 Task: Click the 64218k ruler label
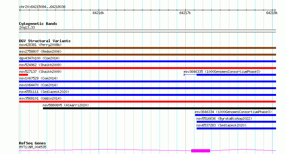coord(272,13)
